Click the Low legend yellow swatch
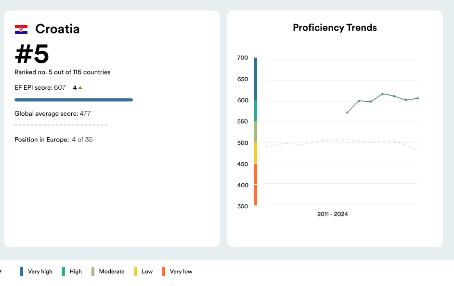Viewport: 454px width, 286px height. [136, 272]
